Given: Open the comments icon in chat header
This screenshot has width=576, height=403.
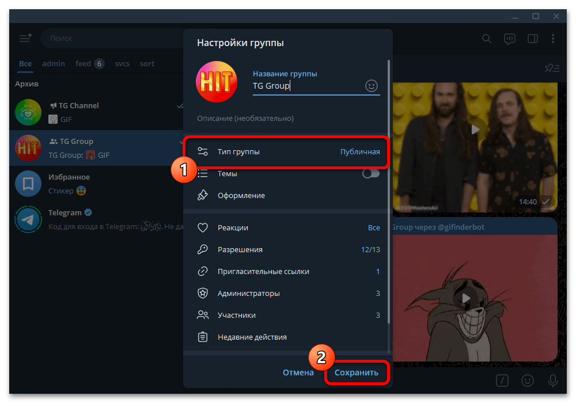Looking at the screenshot, I should coord(510,39).
